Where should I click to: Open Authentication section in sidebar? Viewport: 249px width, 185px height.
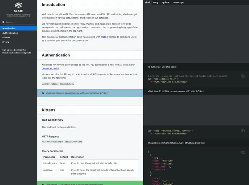click(10, 33)
